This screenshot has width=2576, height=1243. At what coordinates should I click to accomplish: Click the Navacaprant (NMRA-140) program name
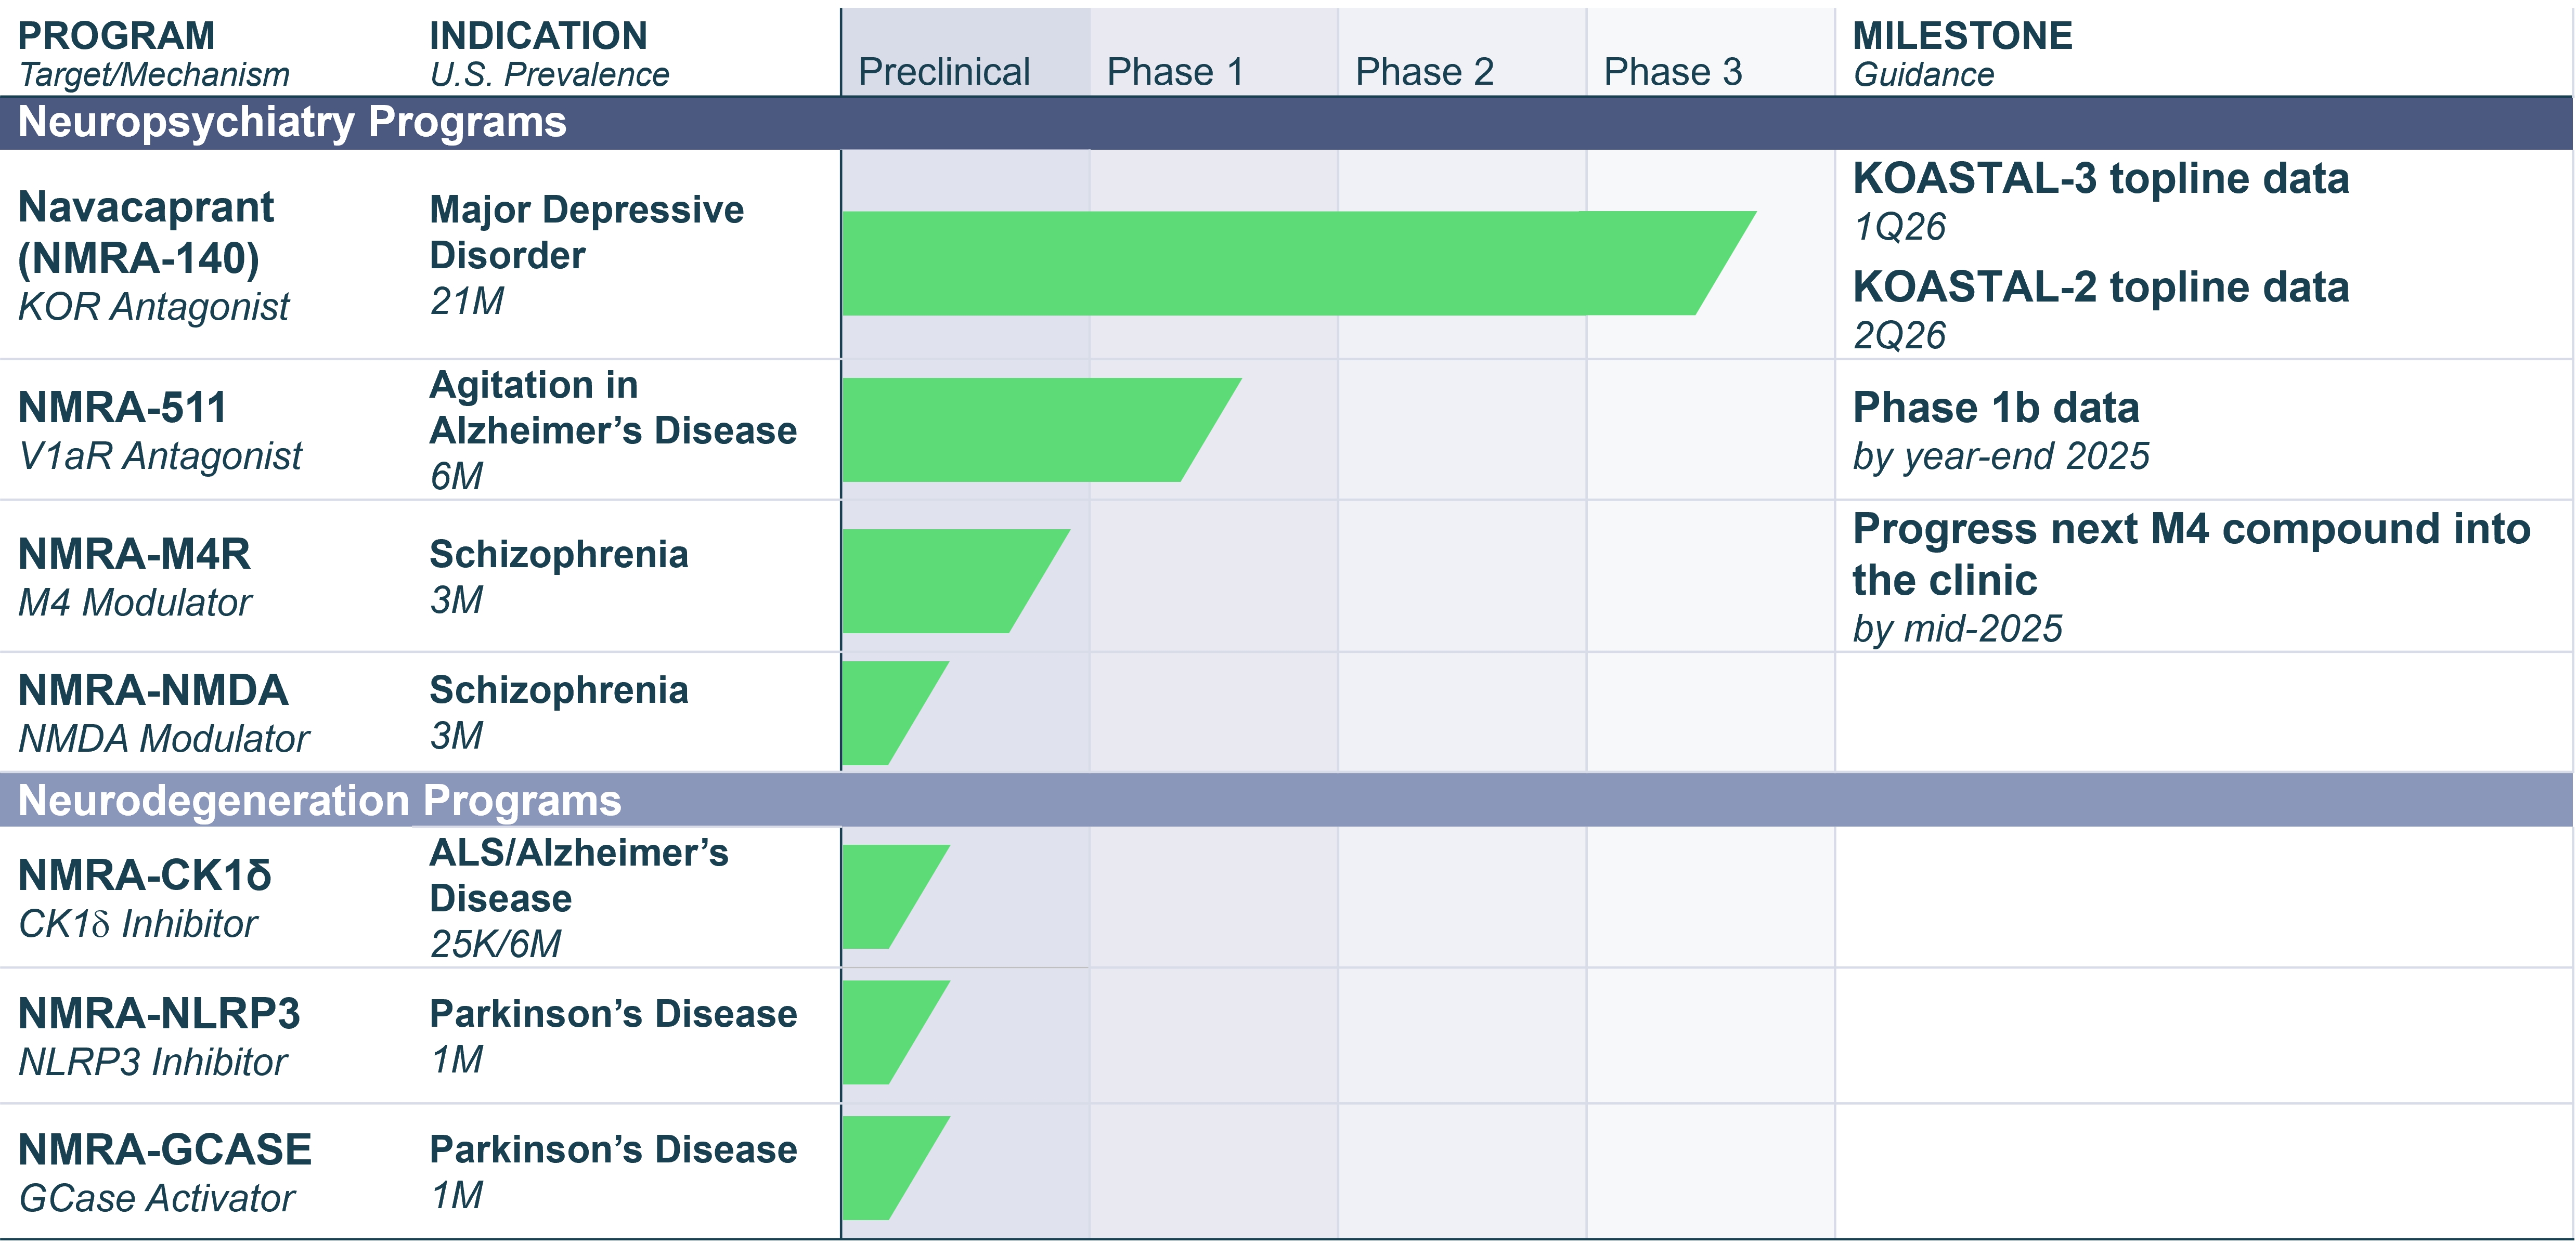[146, 232]
